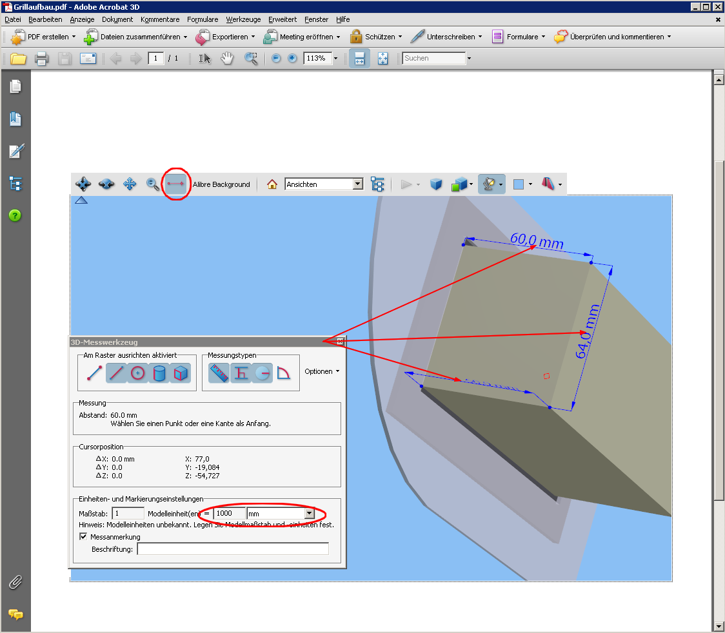Print the document with printer icon

pos(42,59)
